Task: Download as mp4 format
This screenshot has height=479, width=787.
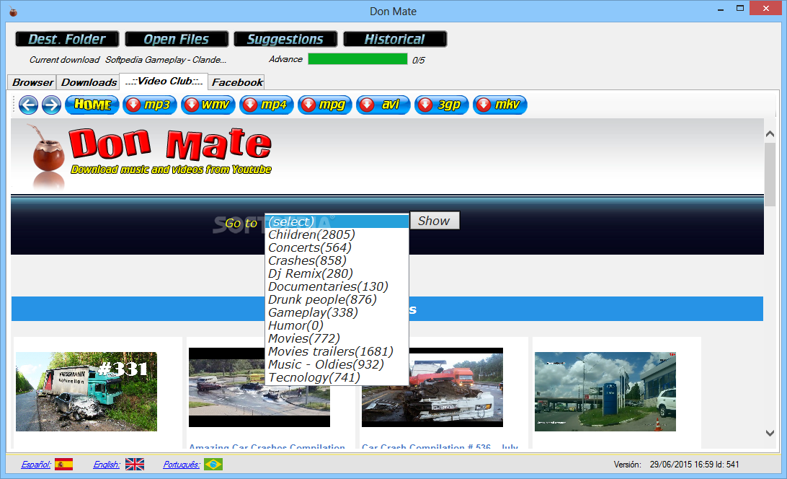Action: 267,105
